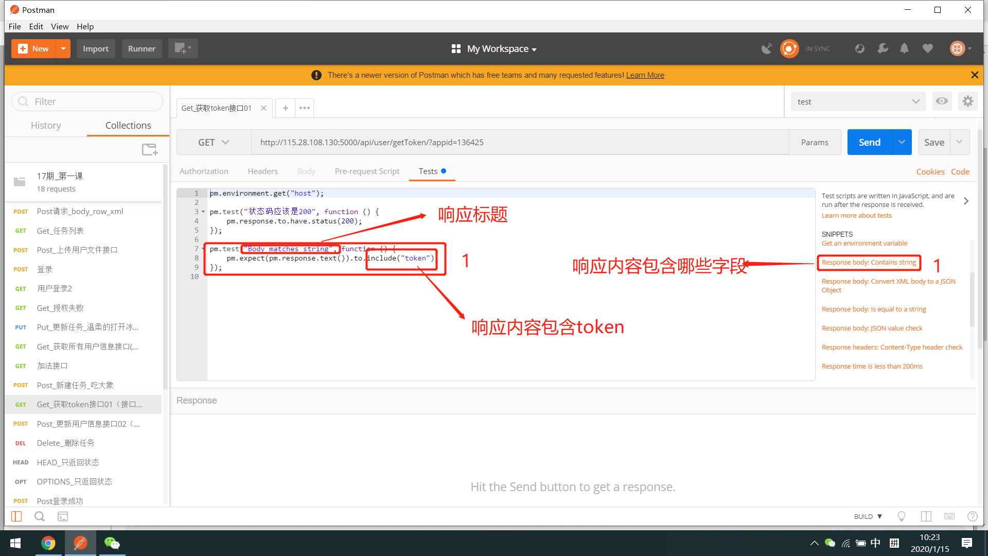Click the Params button

(x=815, y=142)
